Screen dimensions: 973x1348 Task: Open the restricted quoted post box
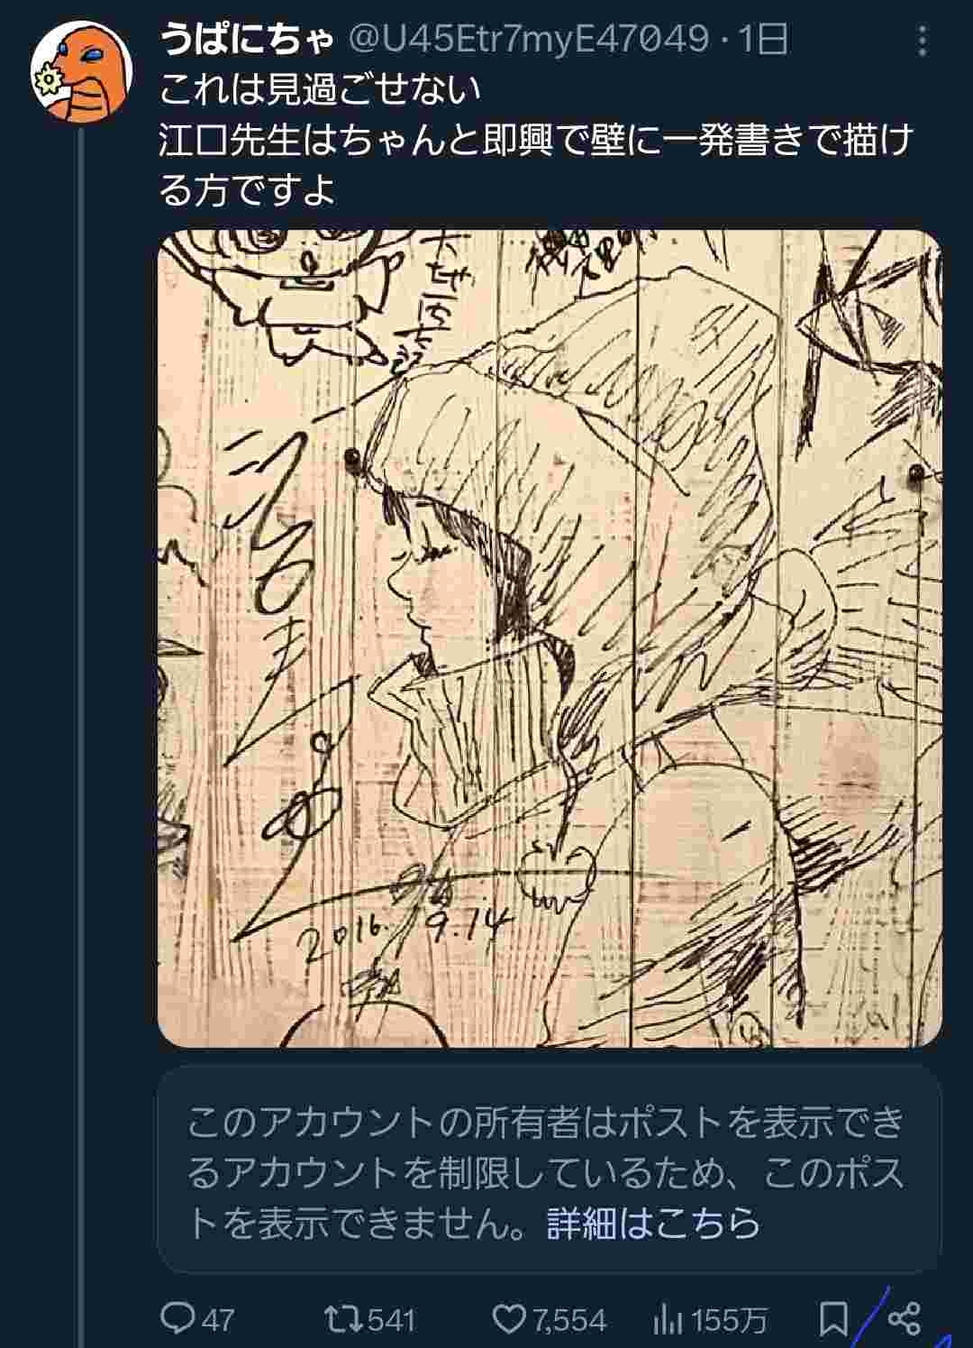[x=550, y=1170]
